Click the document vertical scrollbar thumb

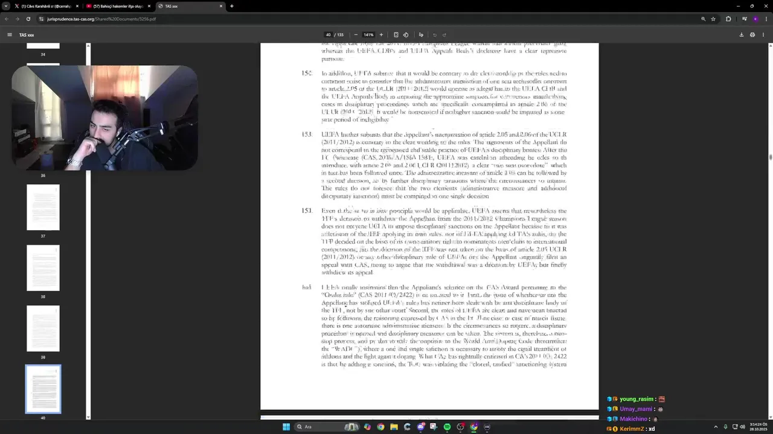770,157
